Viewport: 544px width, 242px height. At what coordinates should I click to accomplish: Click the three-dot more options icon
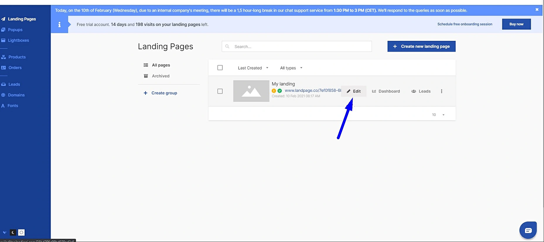(441, 91)
